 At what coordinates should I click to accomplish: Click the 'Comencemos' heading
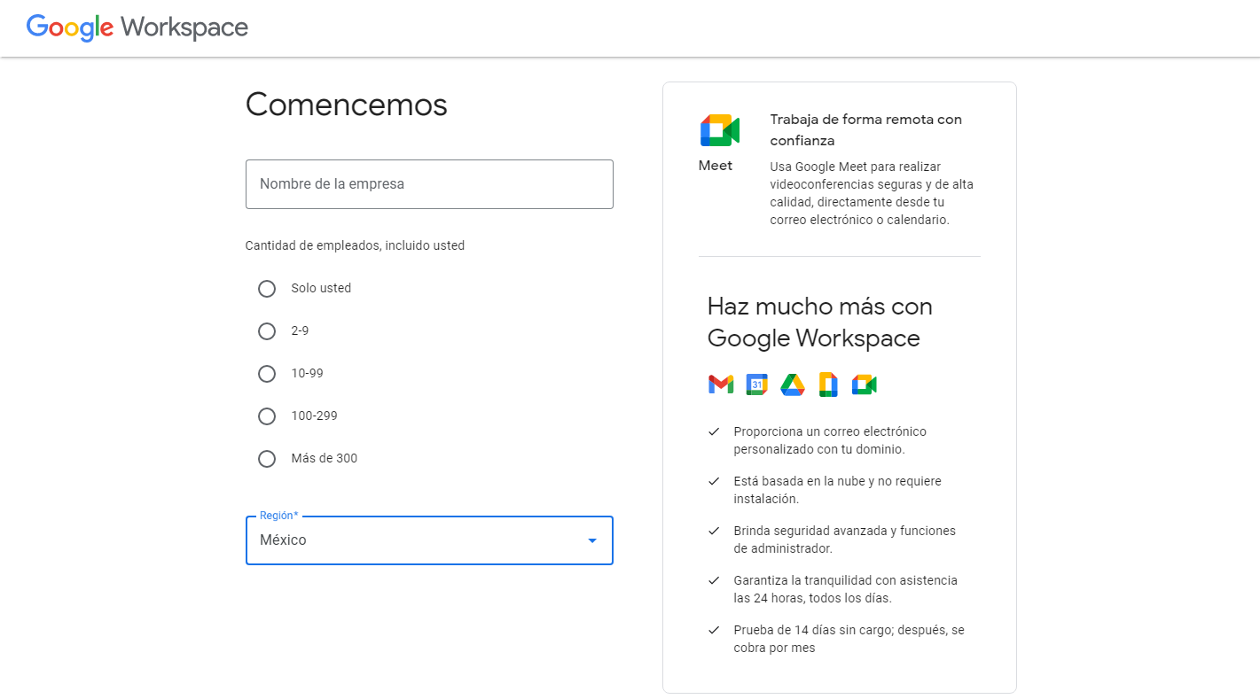(x=346, y=105)
